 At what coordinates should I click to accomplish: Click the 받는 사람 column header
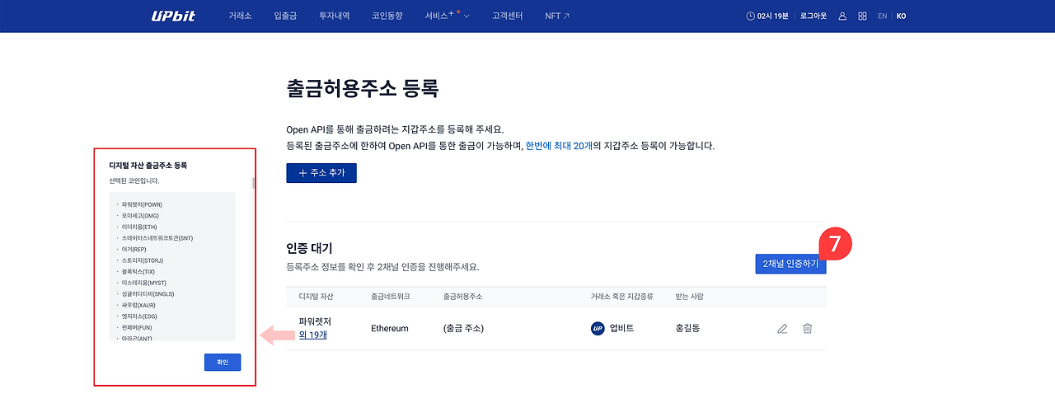pos(690,296)
